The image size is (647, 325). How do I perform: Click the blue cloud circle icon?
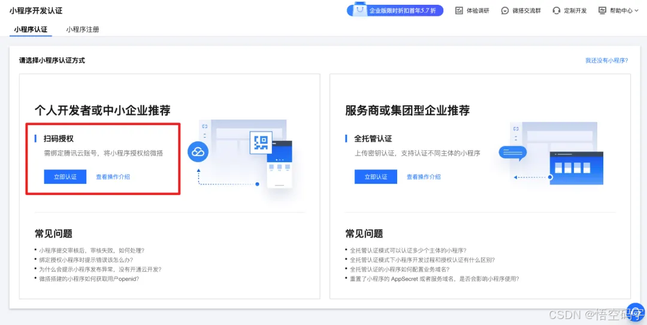(198, 152)
